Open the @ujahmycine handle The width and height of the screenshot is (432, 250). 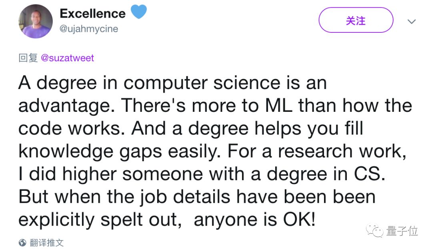pos(89,29)
